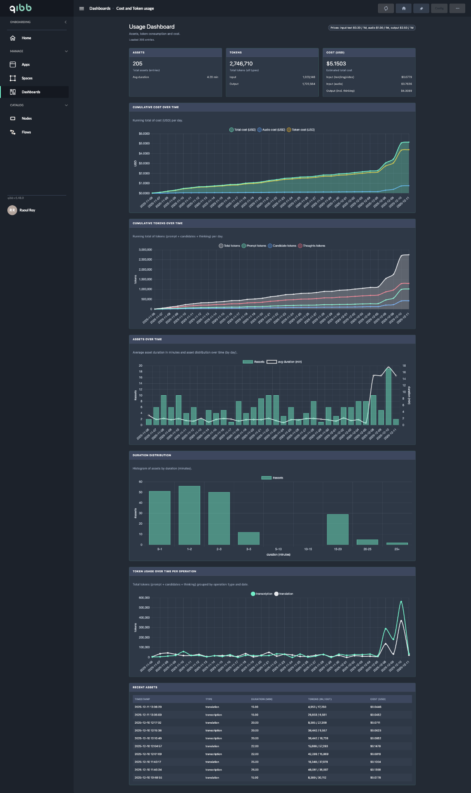471x793 pixels.
Task: Open the more options ellipsis menu
Action: 457,8
